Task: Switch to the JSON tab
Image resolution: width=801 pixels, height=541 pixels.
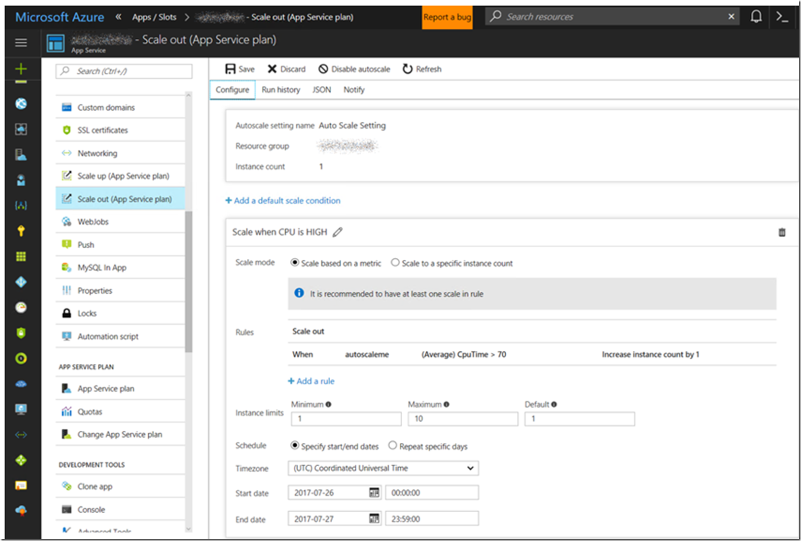Action: (322, 90)
